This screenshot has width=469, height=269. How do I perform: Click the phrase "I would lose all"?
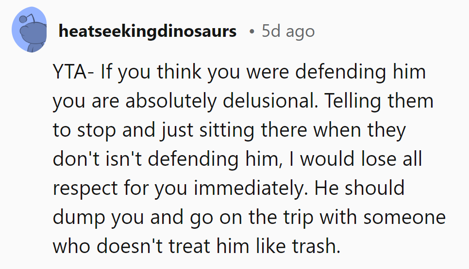(354, 159)
